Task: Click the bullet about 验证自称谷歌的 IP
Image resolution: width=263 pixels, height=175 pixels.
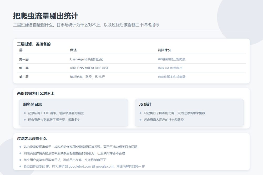Action: pos(84,166)
